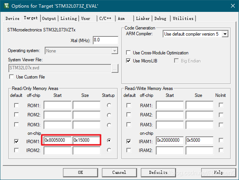Toggle the Big Endian checkbox

176,61
